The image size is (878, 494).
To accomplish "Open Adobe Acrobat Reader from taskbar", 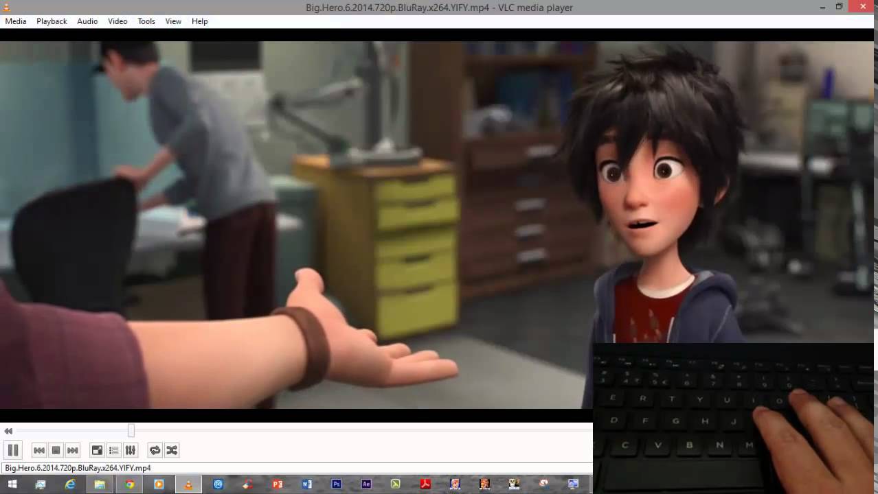I will tap(425, 484).
